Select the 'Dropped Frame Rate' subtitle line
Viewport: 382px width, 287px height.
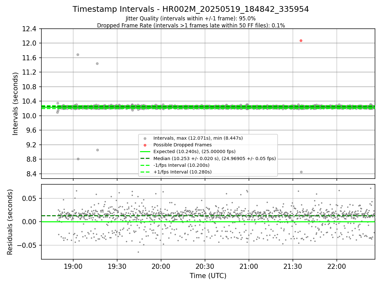click(191, 26)
